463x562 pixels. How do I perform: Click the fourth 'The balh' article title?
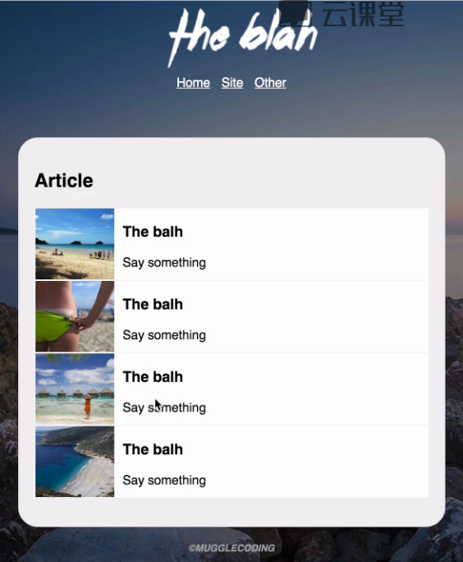[x=153, y=449]
